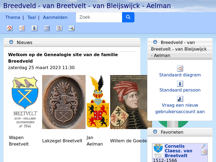Open the Taal menu
The image size is (216, 162).
(32, 17)
